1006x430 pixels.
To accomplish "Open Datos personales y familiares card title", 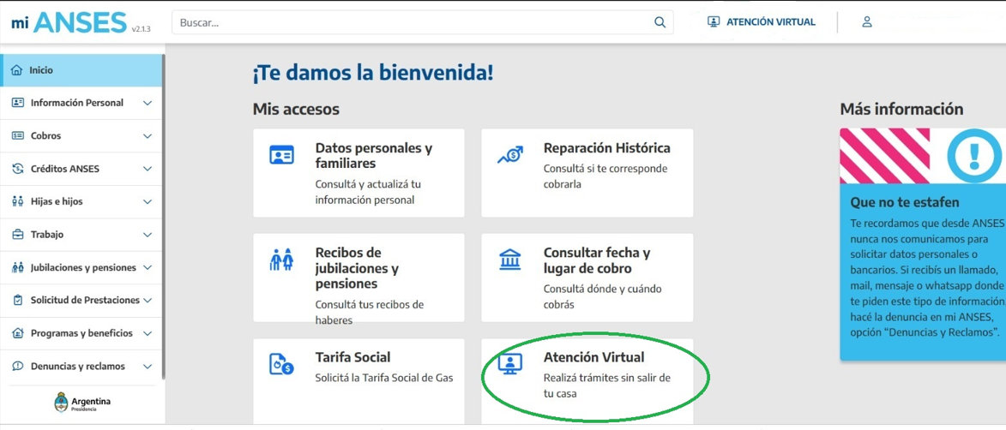I will click(x=373, y=156).
